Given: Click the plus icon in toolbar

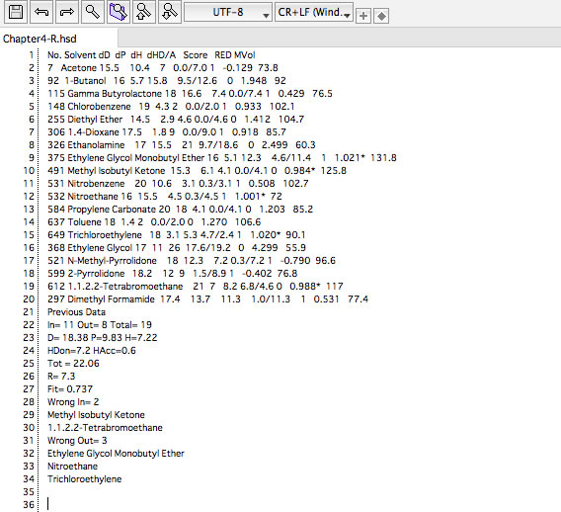Looking at the screenshot, I should pyautogui.click(x=363, y=16).
